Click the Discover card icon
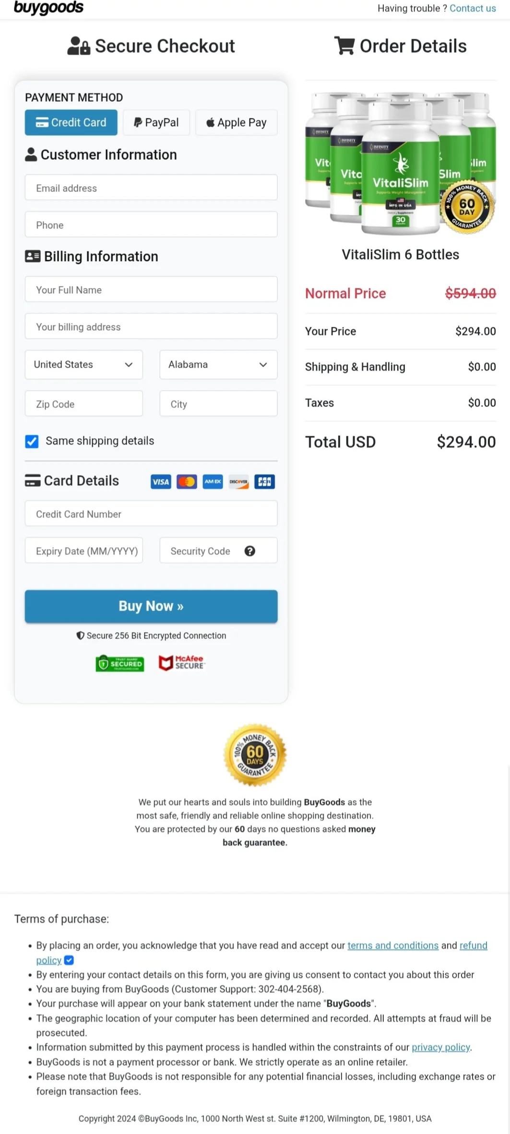510x1134 pixels. tap(238, 482)
